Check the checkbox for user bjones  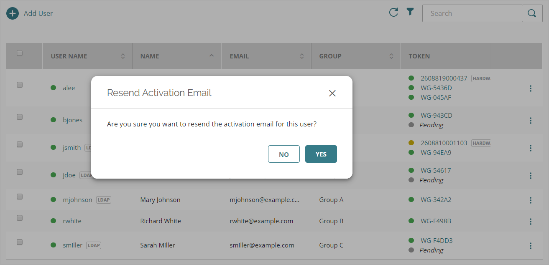coord(20,117)
